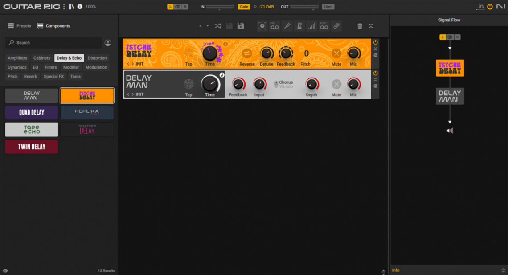Open the PRE tapedeck recorder
Viewport: 508px width, 275px height.
click(x=274, y=25)
